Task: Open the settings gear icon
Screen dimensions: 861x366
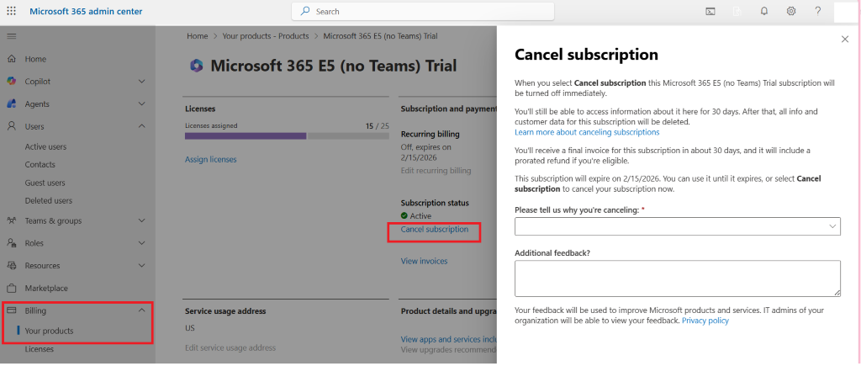Action: [790, 11]
